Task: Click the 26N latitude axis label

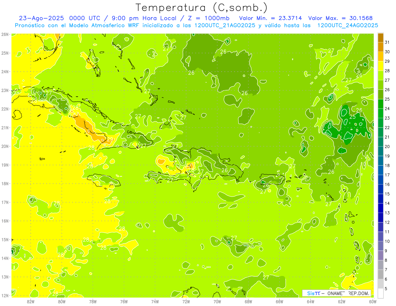Action: [5, 34]
